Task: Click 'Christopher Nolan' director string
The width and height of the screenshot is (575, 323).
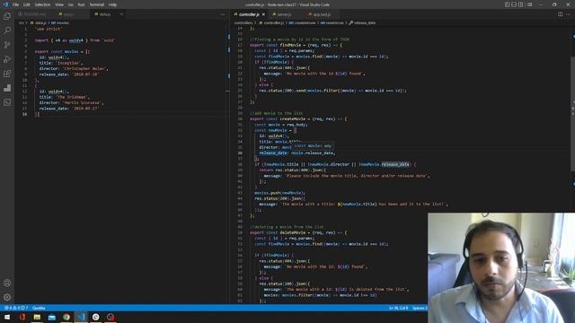Action: pyautogui.click(x=84, y=68)
